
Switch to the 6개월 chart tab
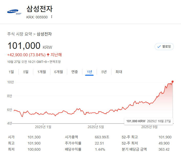coord(59,72)
